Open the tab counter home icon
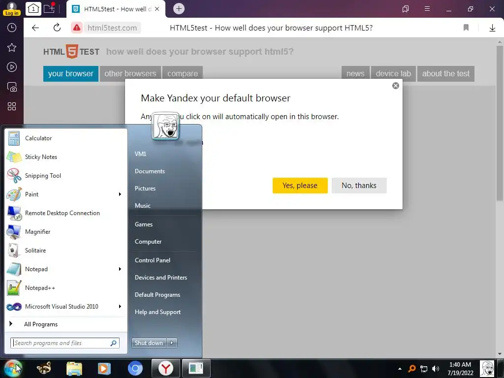 tap(33, 9)
